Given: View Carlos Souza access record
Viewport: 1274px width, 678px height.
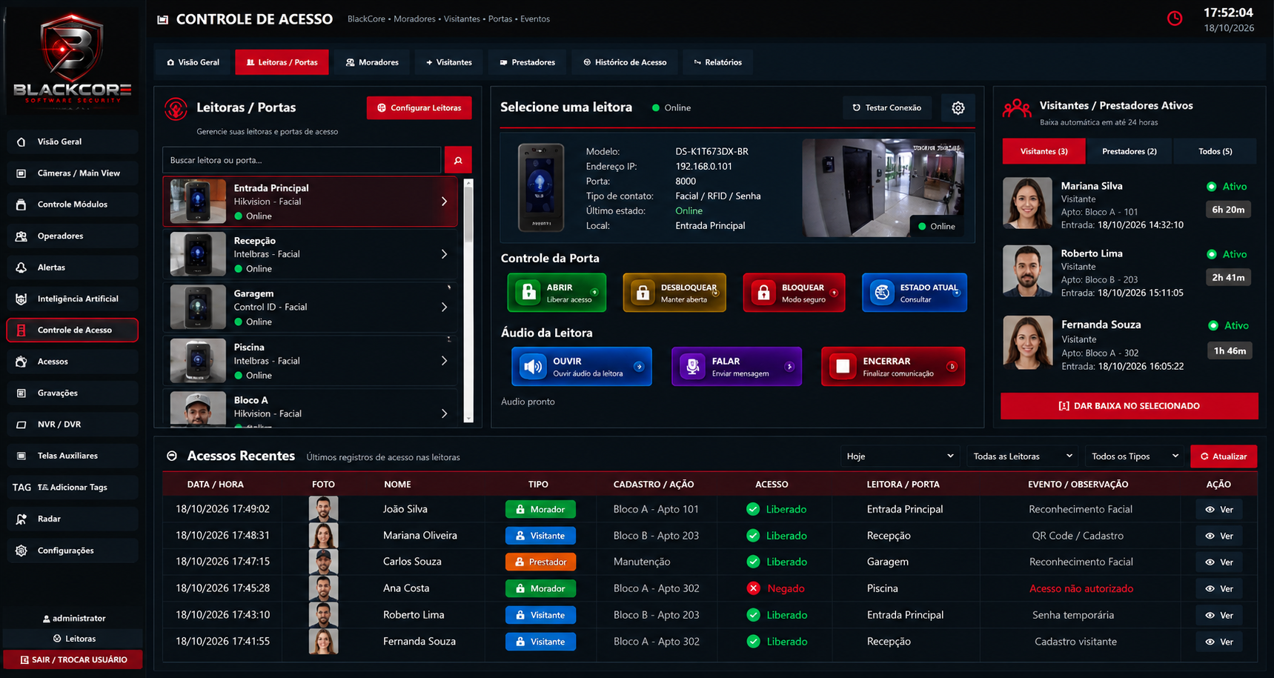Looking at the screenshot, I should 1219,562.
